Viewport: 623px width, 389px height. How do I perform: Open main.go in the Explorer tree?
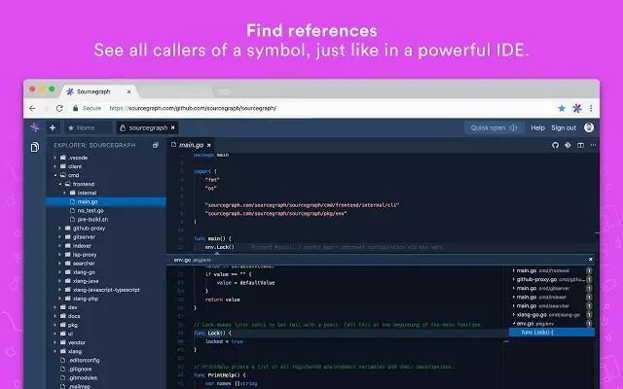click(x=106, y=201)
